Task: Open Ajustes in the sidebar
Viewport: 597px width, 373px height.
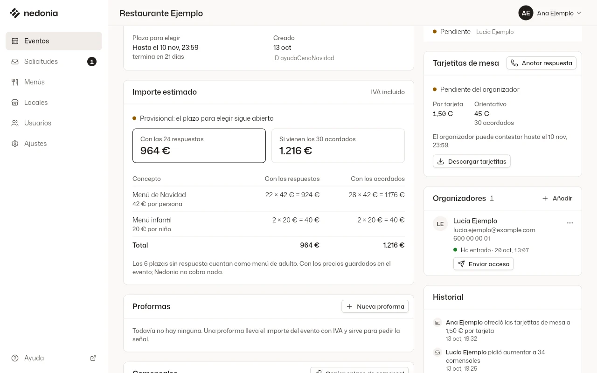Action: (x=54, y=144)
